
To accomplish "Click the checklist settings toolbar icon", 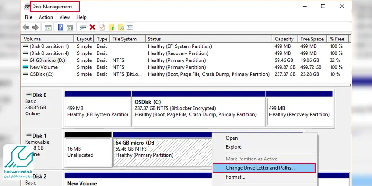I will tap(130, 27).
